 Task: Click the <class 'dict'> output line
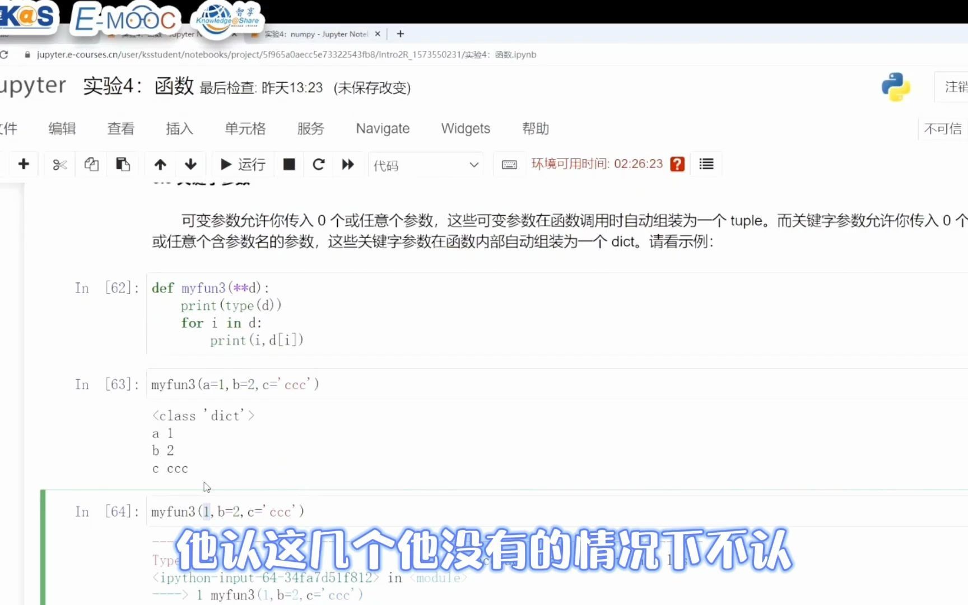[x=203, y=416]
